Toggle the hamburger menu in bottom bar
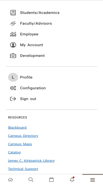Image resolution: width=103 pixels, height=184 pixels. [x=92, y=180]
